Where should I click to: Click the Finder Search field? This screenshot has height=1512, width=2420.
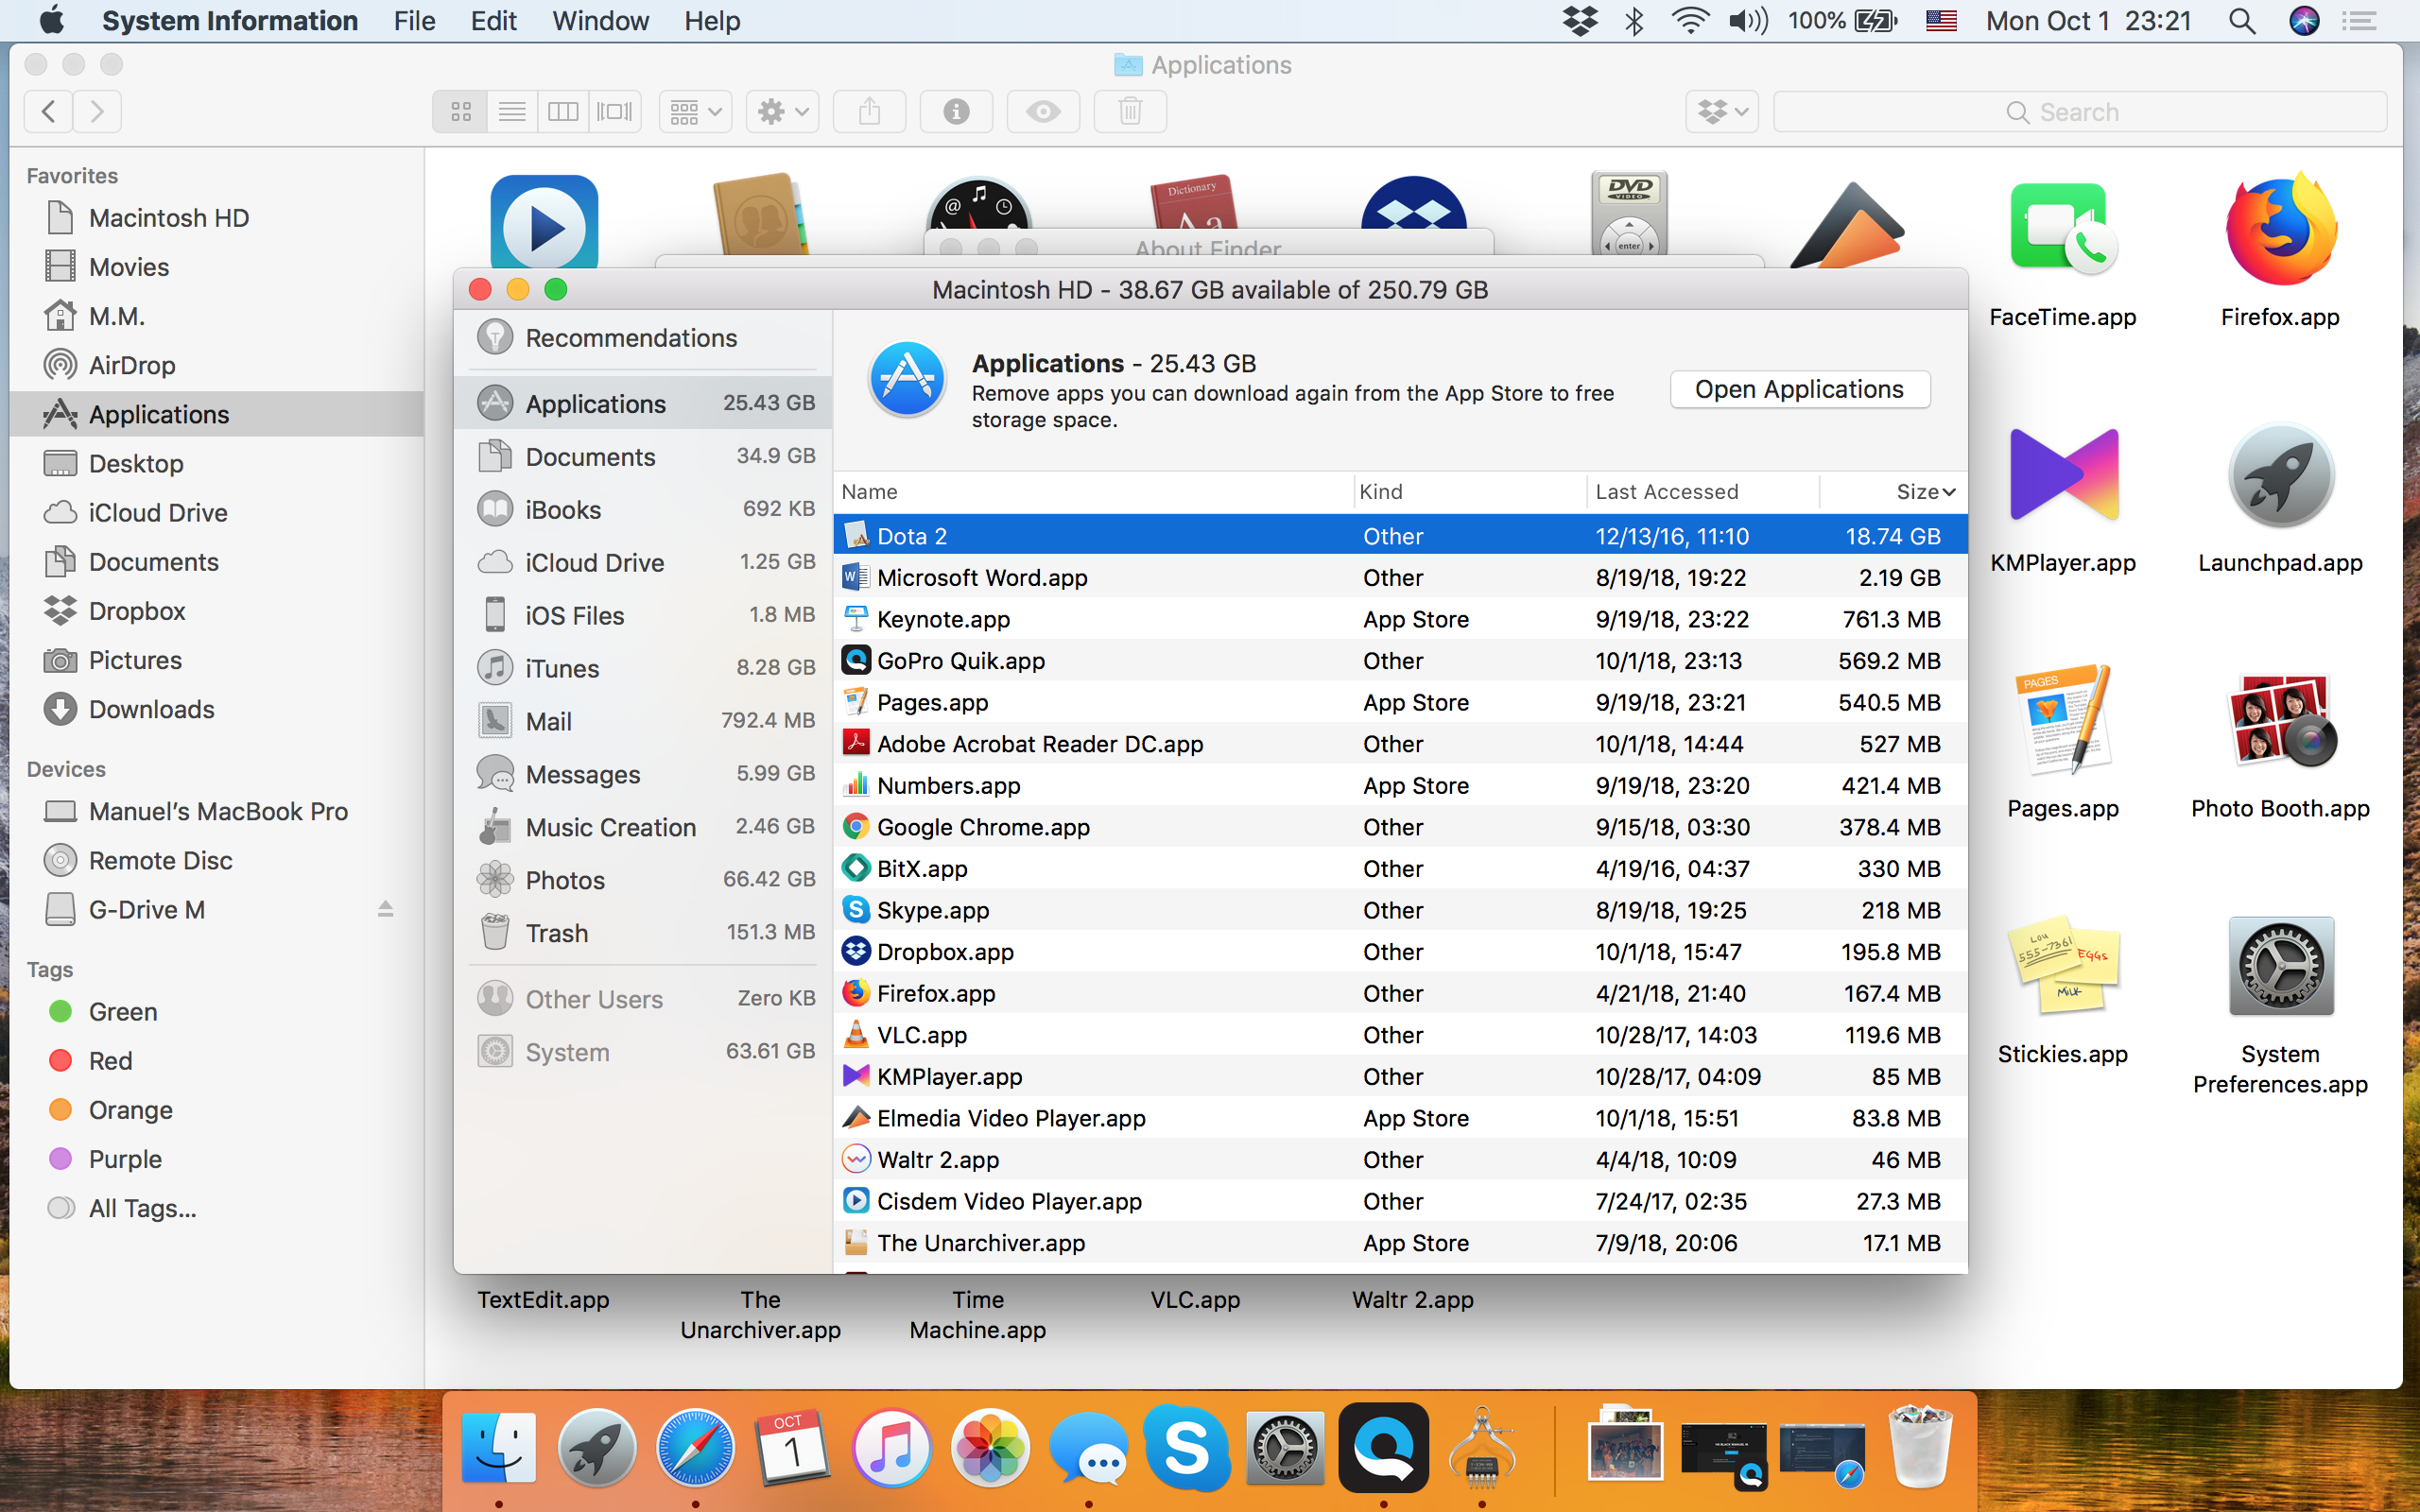tap(2080, 111)
